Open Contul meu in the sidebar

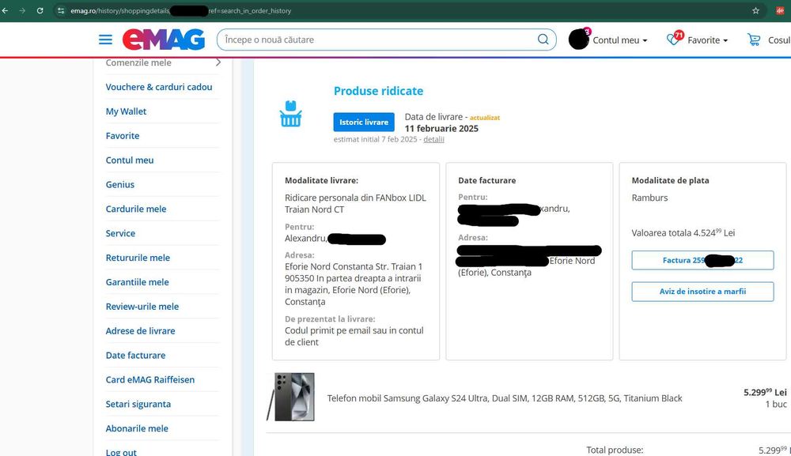coord(130,160)
